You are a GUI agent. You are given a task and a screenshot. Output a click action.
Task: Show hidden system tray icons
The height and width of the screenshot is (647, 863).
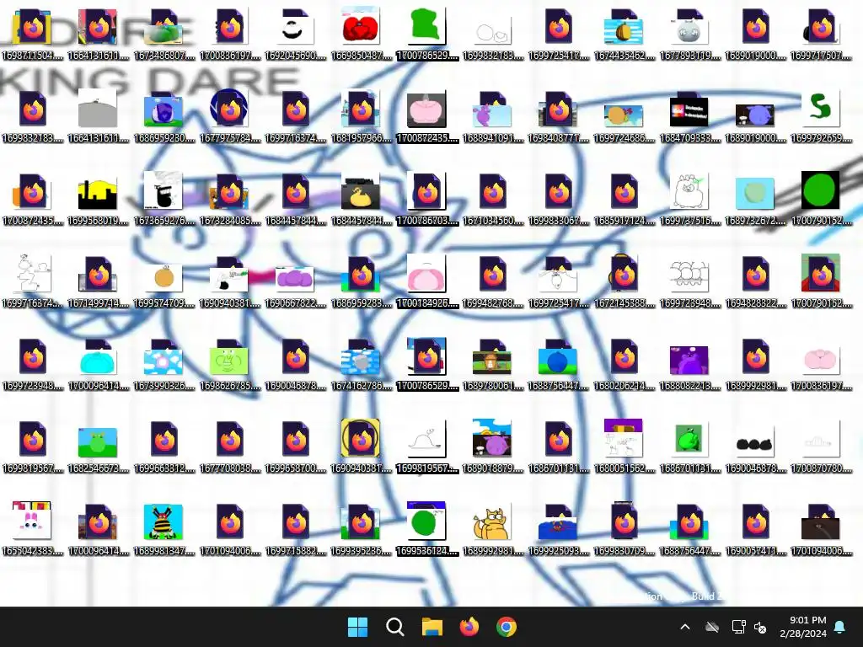click(x=685, y=627)
